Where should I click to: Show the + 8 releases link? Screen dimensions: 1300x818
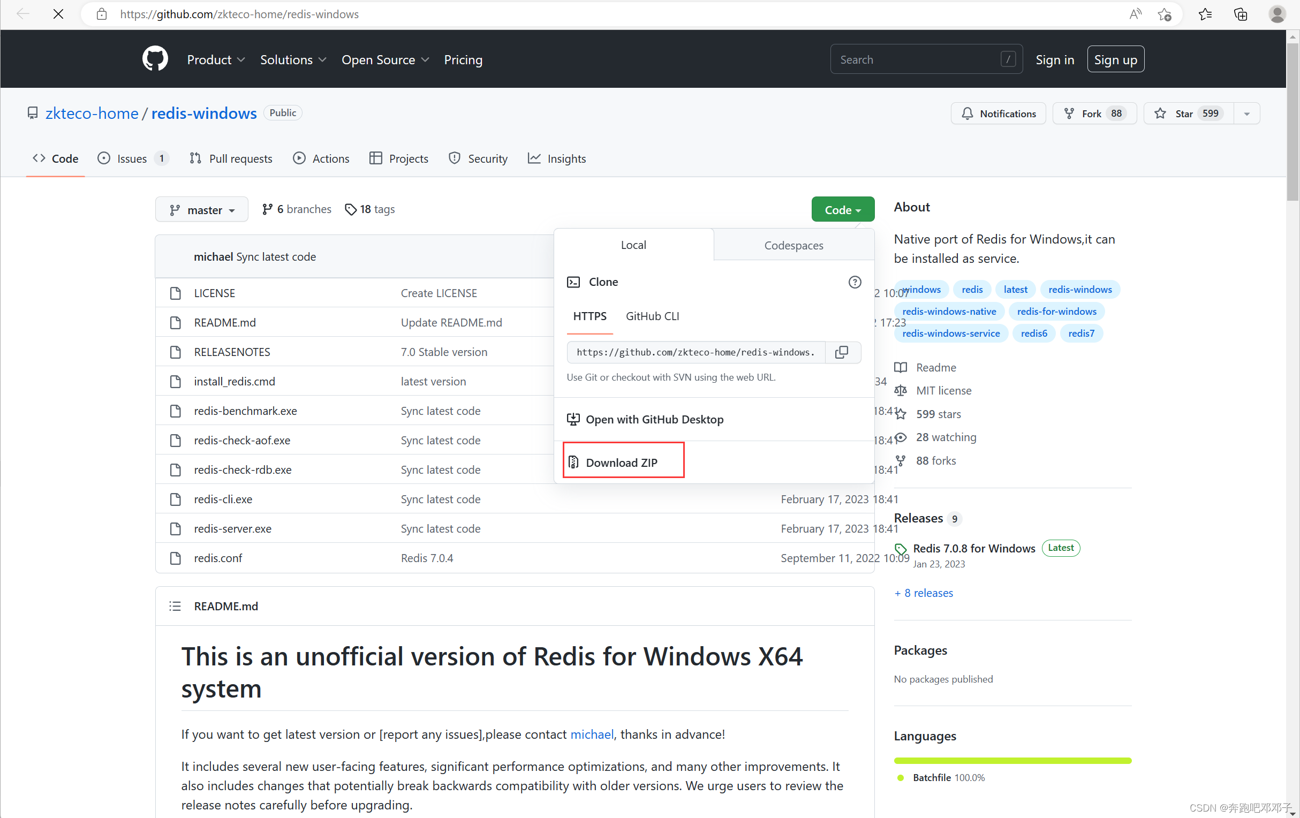[924, 592]
